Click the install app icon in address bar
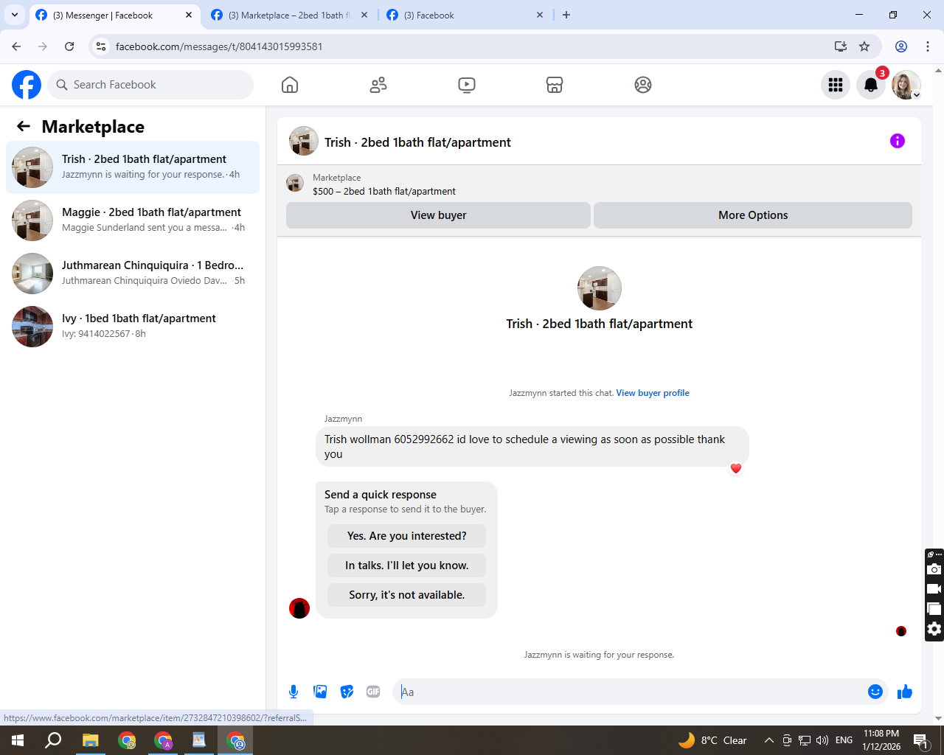The image size is (944, 755). [x=841, y=46]
